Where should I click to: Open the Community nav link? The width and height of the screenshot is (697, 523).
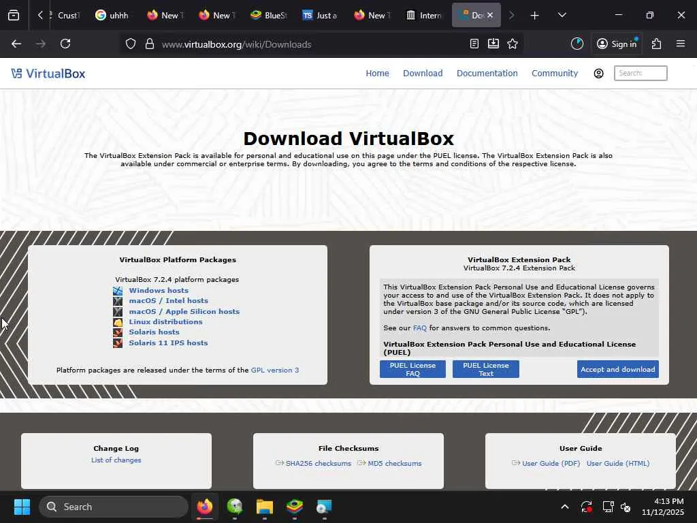click(555, 74)
